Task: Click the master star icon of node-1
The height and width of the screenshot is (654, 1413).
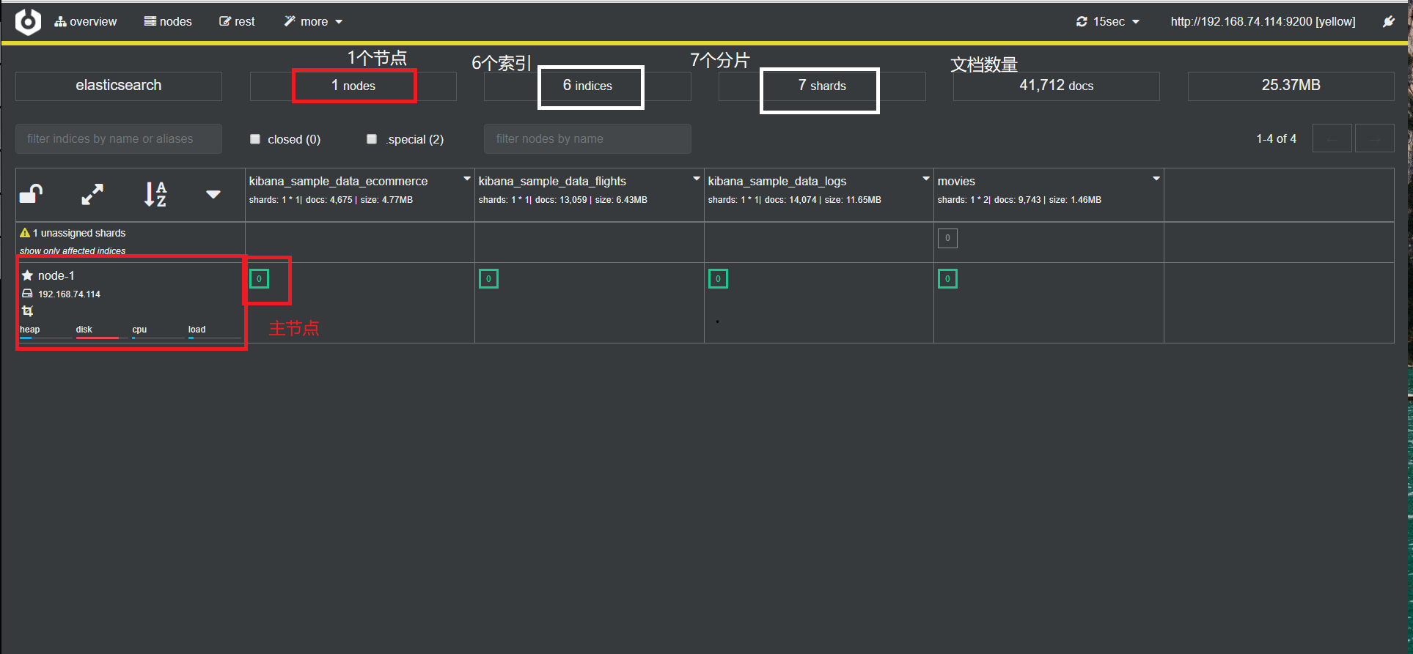Action: point(27,275)
